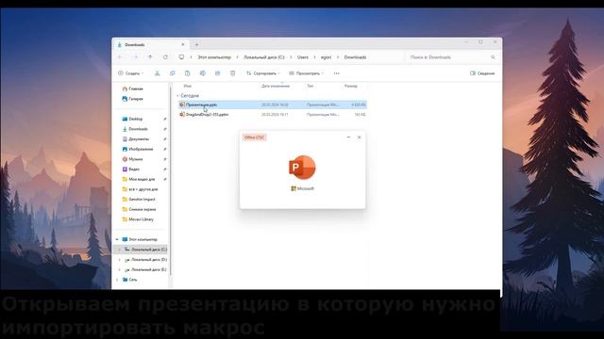Click the PowerPoint logo on splash
The width and height of the screenshot is (604, 339).
click(302, 168)
